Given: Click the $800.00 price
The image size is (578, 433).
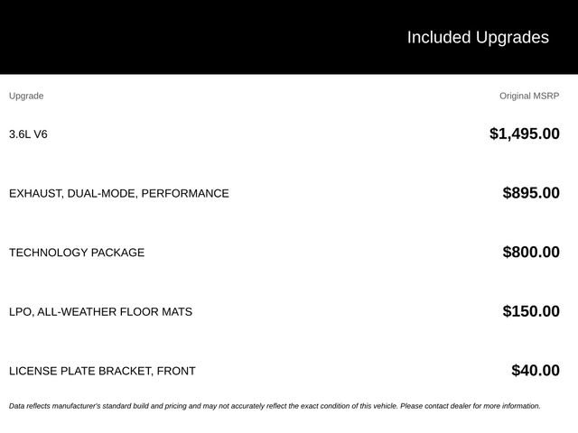Looking at the screenshot, I should pos(531,253).
